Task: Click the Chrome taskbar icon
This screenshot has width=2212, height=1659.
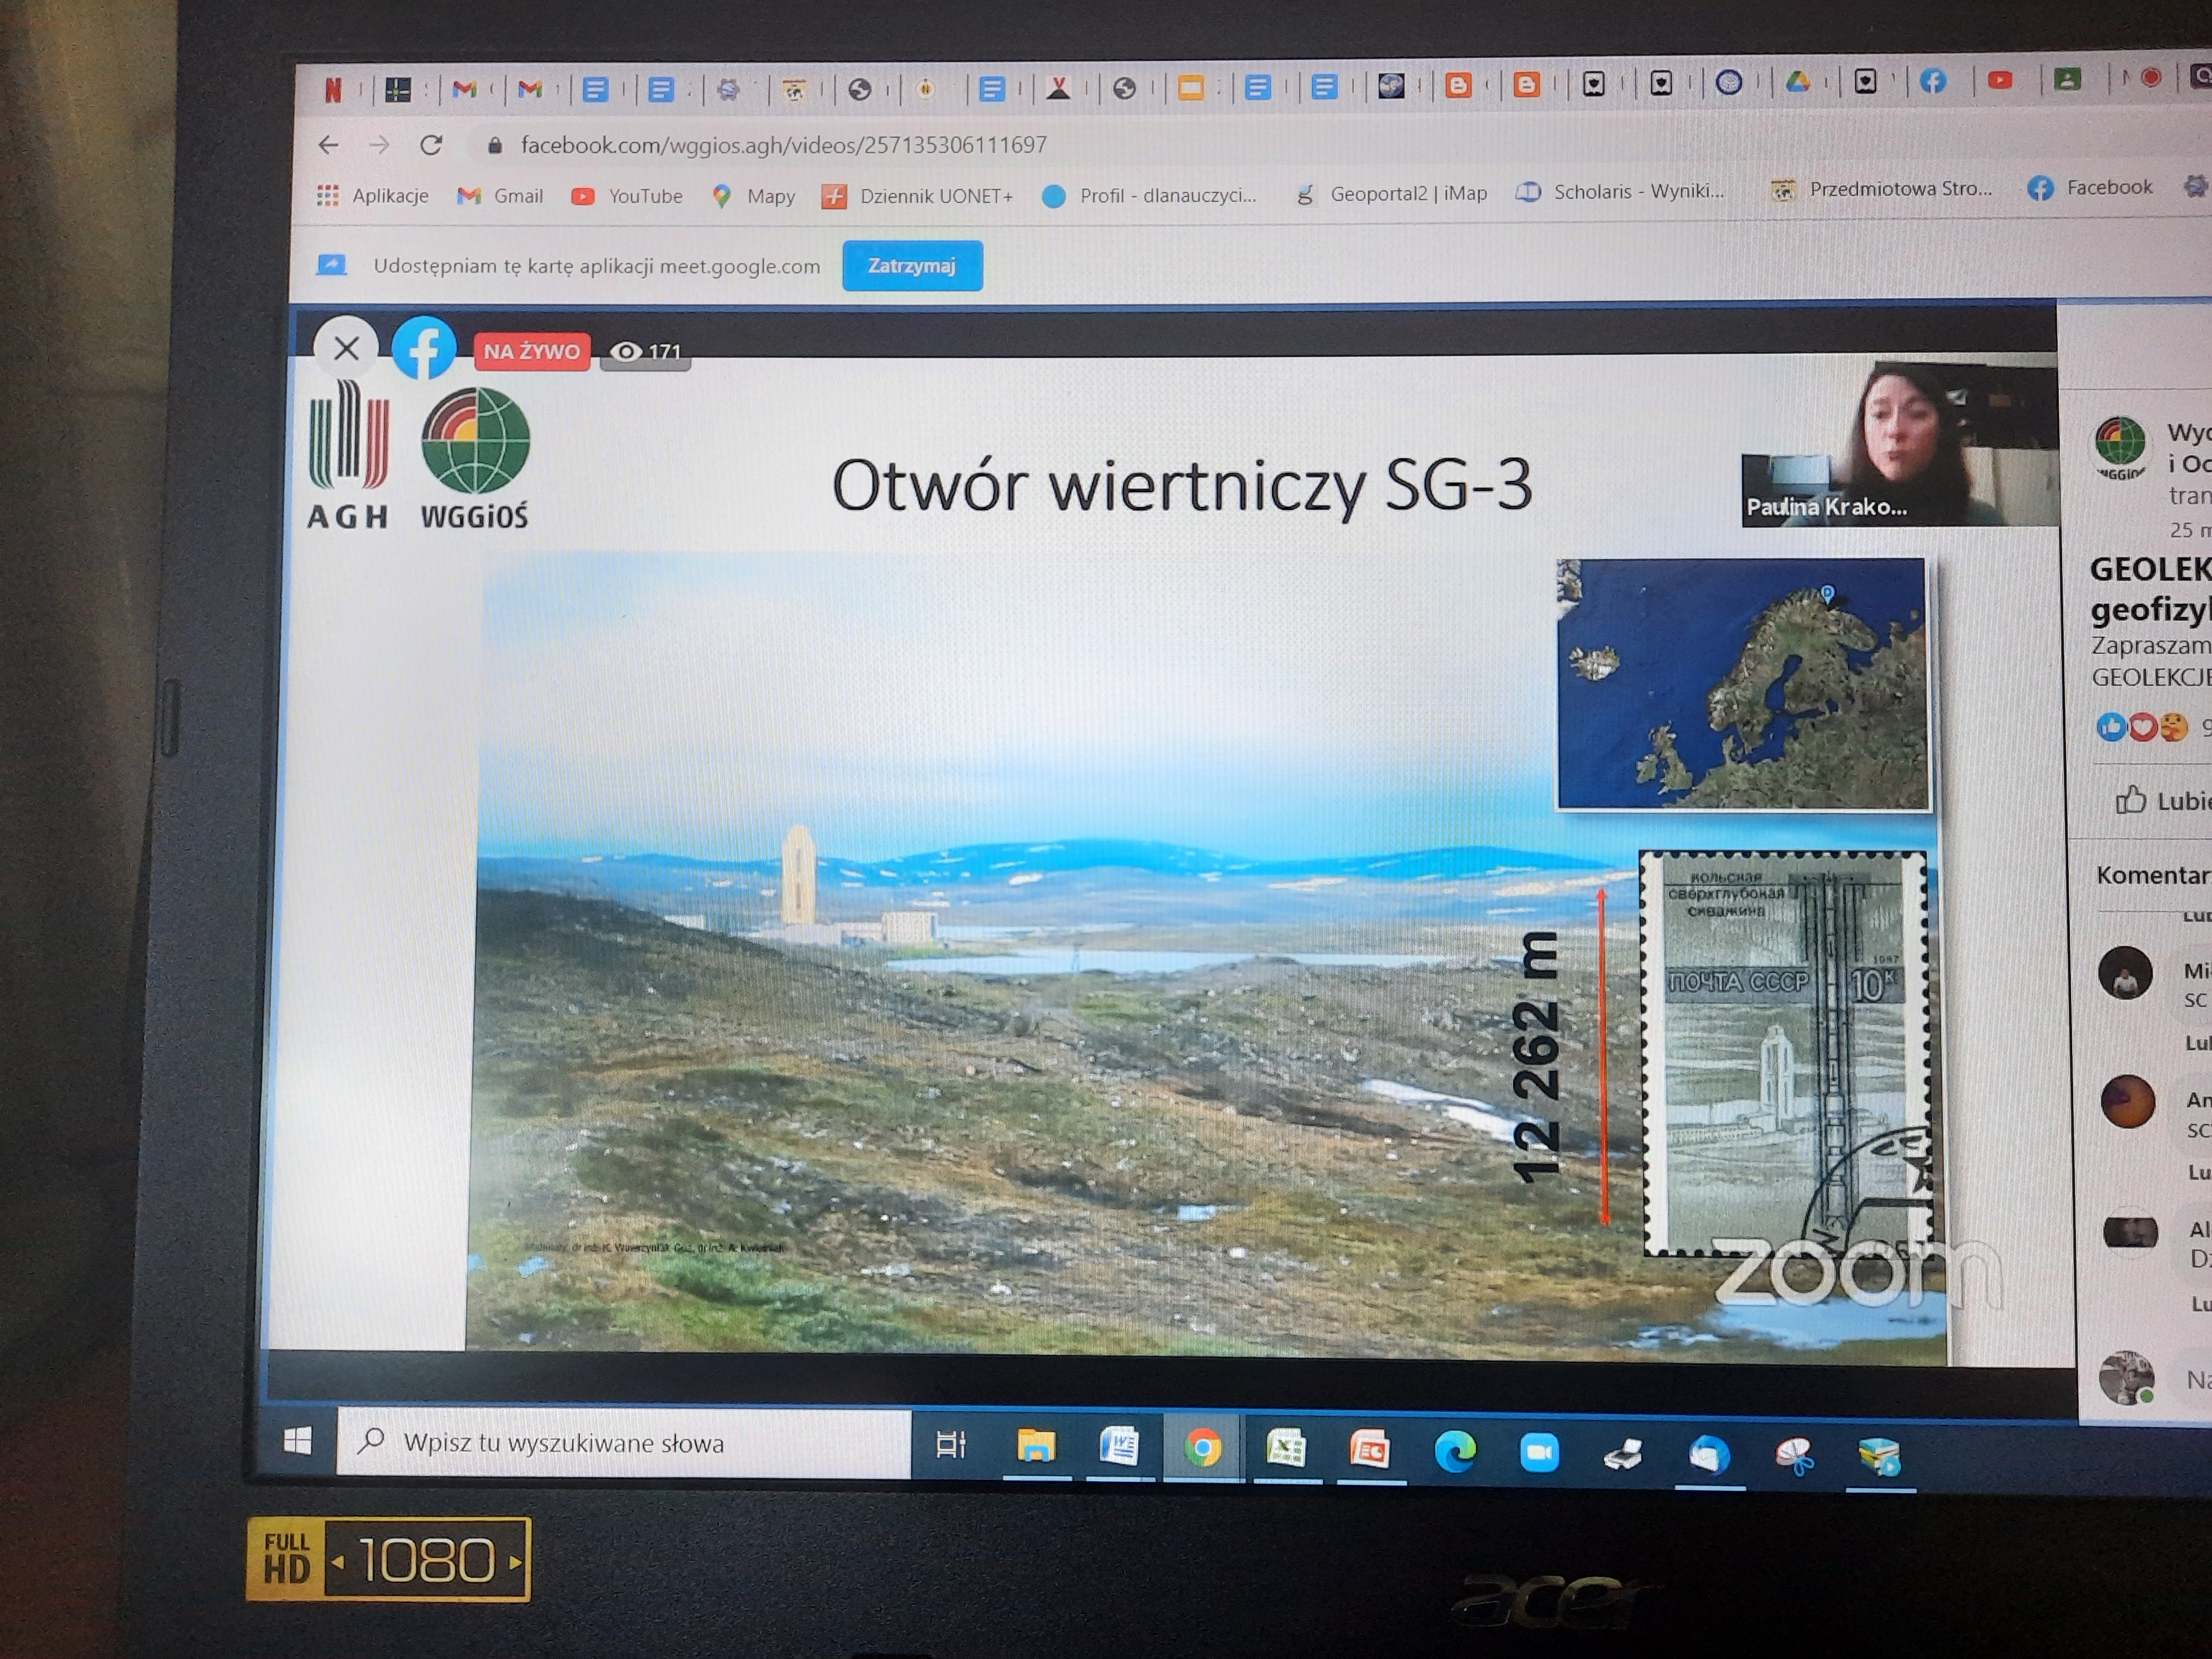Action: pos(1203,1448)
